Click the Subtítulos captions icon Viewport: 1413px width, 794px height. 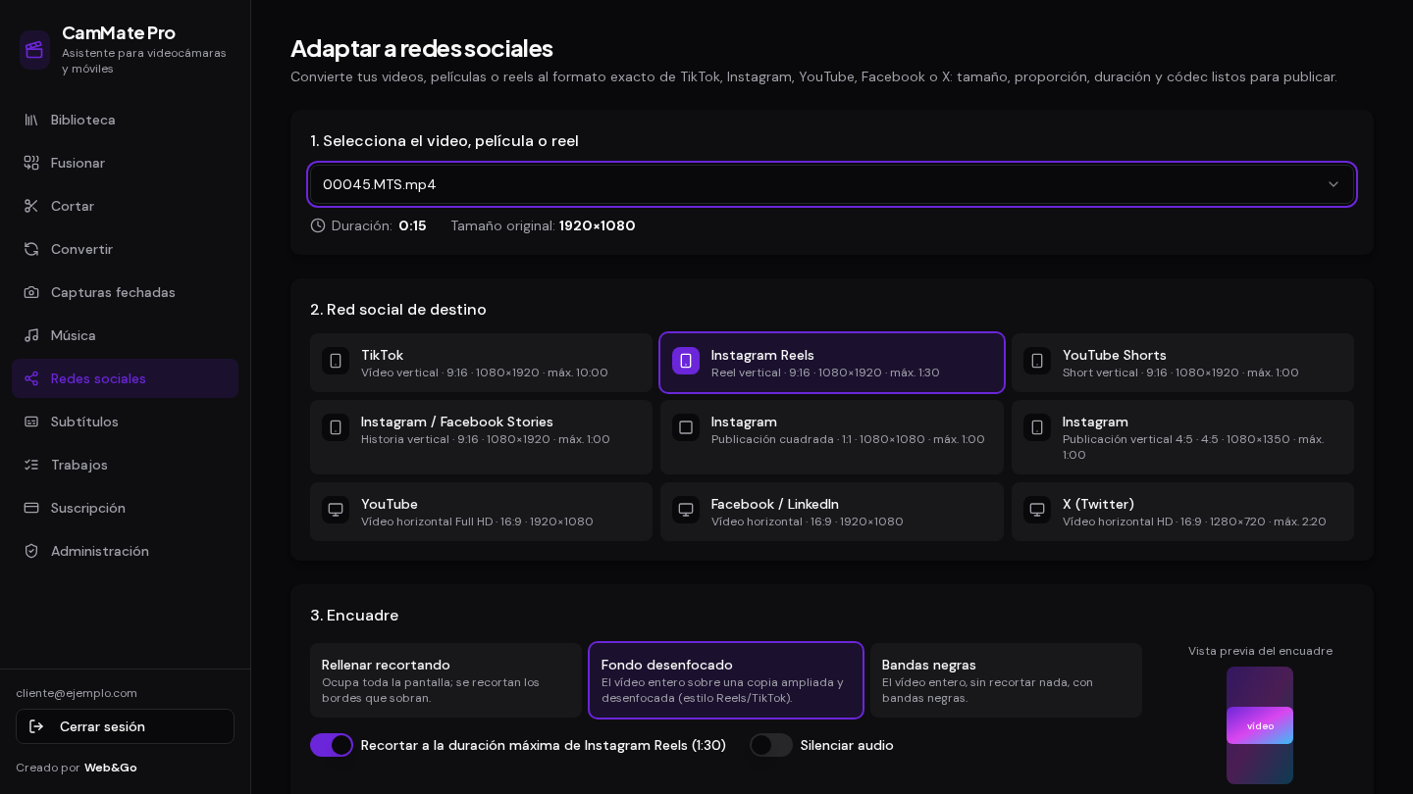31,422
